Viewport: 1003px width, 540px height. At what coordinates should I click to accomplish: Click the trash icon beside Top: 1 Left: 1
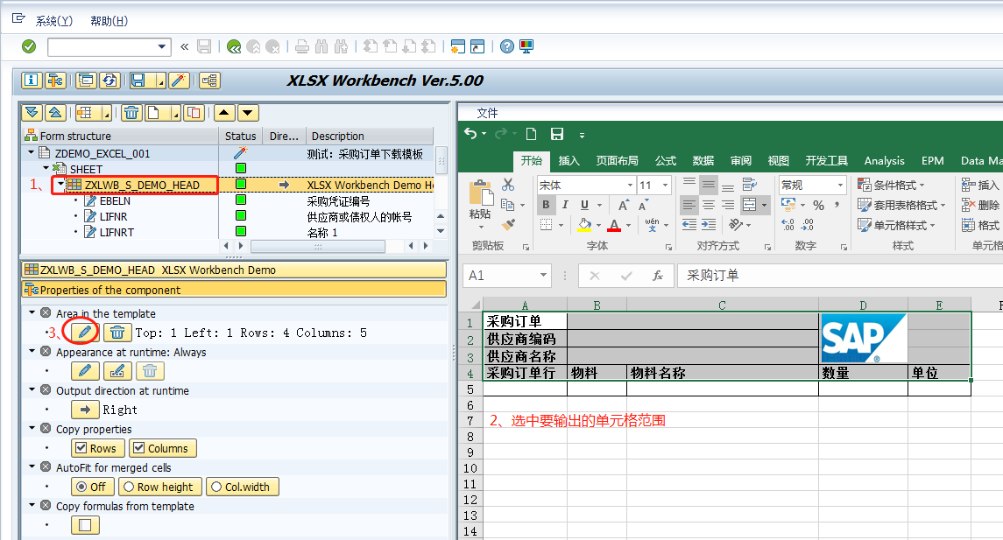pyautogui.click(x=117, y=333)
